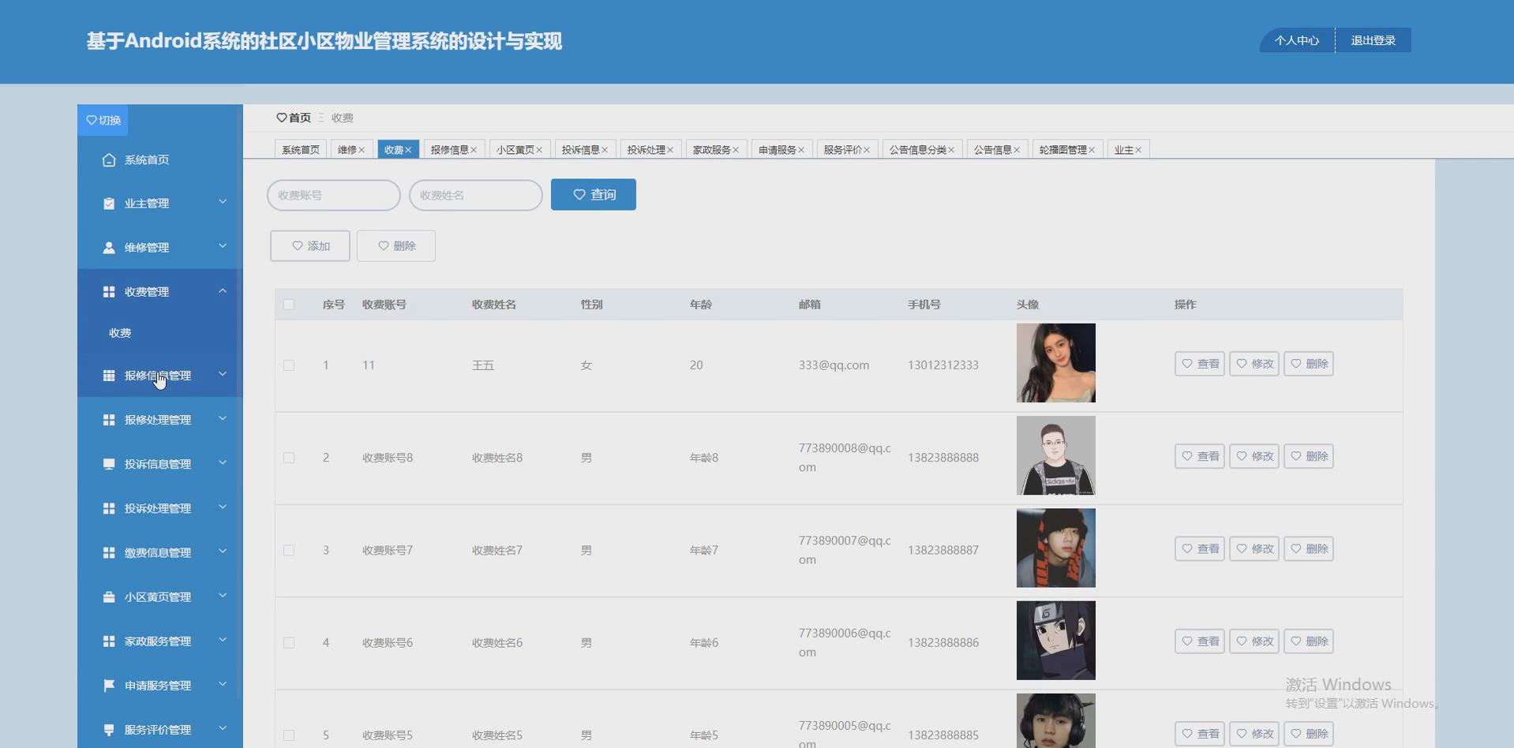Click the 投诉信息管理 monitor icon
Viewport: 1514px width, 748px height.
pyautogui.click(x=109, y=464)
